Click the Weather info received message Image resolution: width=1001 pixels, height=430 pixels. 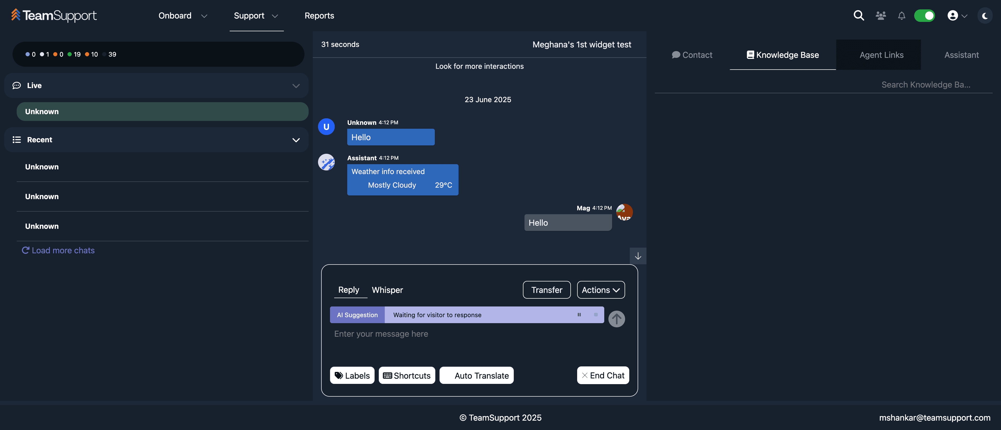pyautogui.click(x=402, y=180)
